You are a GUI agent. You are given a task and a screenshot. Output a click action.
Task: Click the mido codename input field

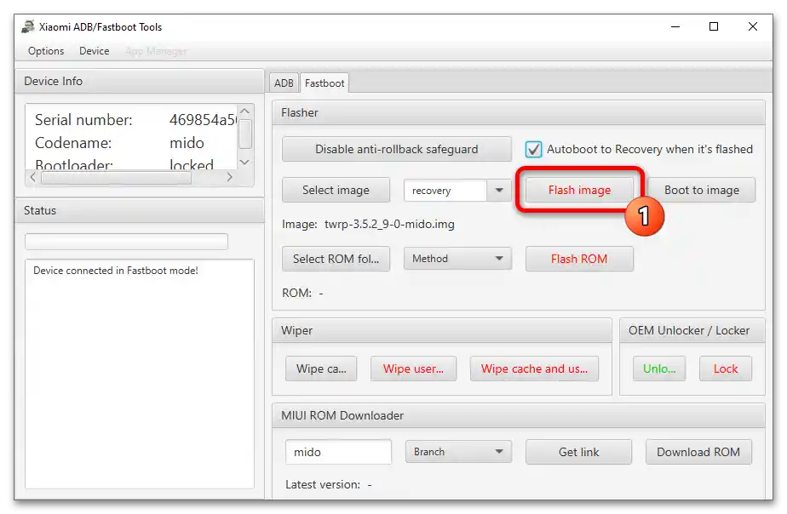pyautogui.click(x=338, y=452)
